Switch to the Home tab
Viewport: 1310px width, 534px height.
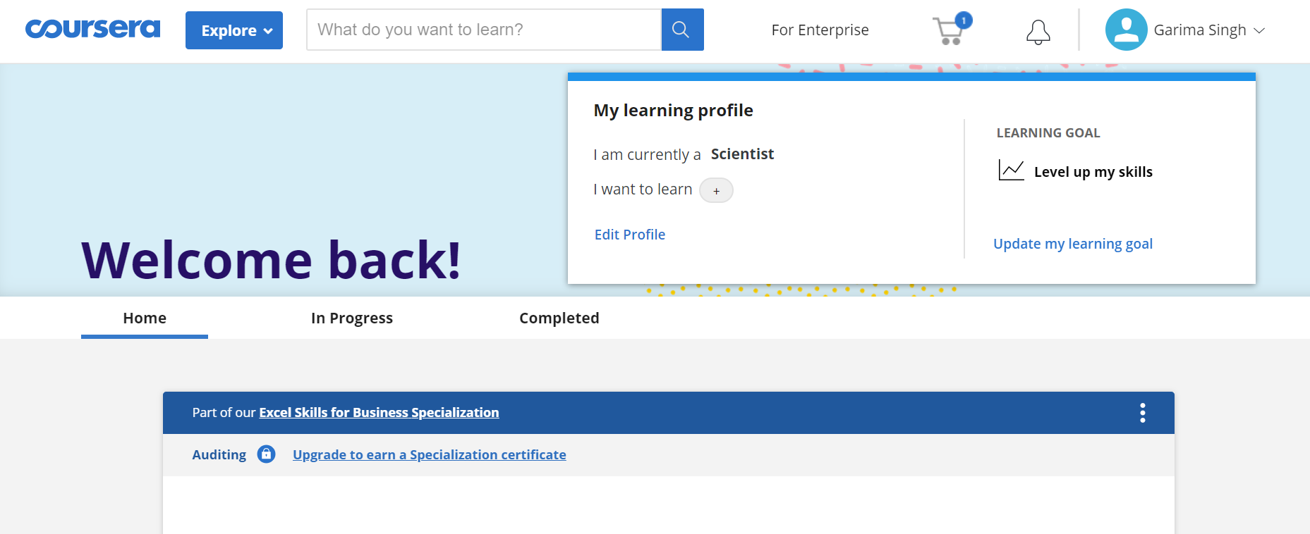[145, 318]
